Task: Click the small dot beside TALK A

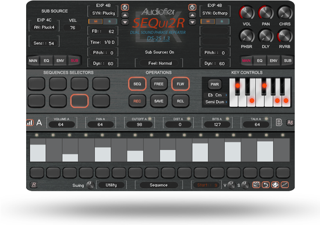Action: pos(266,119)
